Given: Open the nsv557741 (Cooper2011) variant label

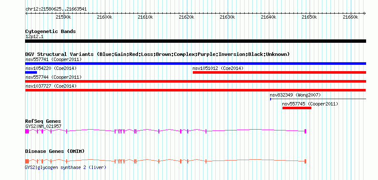Looking at the screenshot, I should point(54,59).
